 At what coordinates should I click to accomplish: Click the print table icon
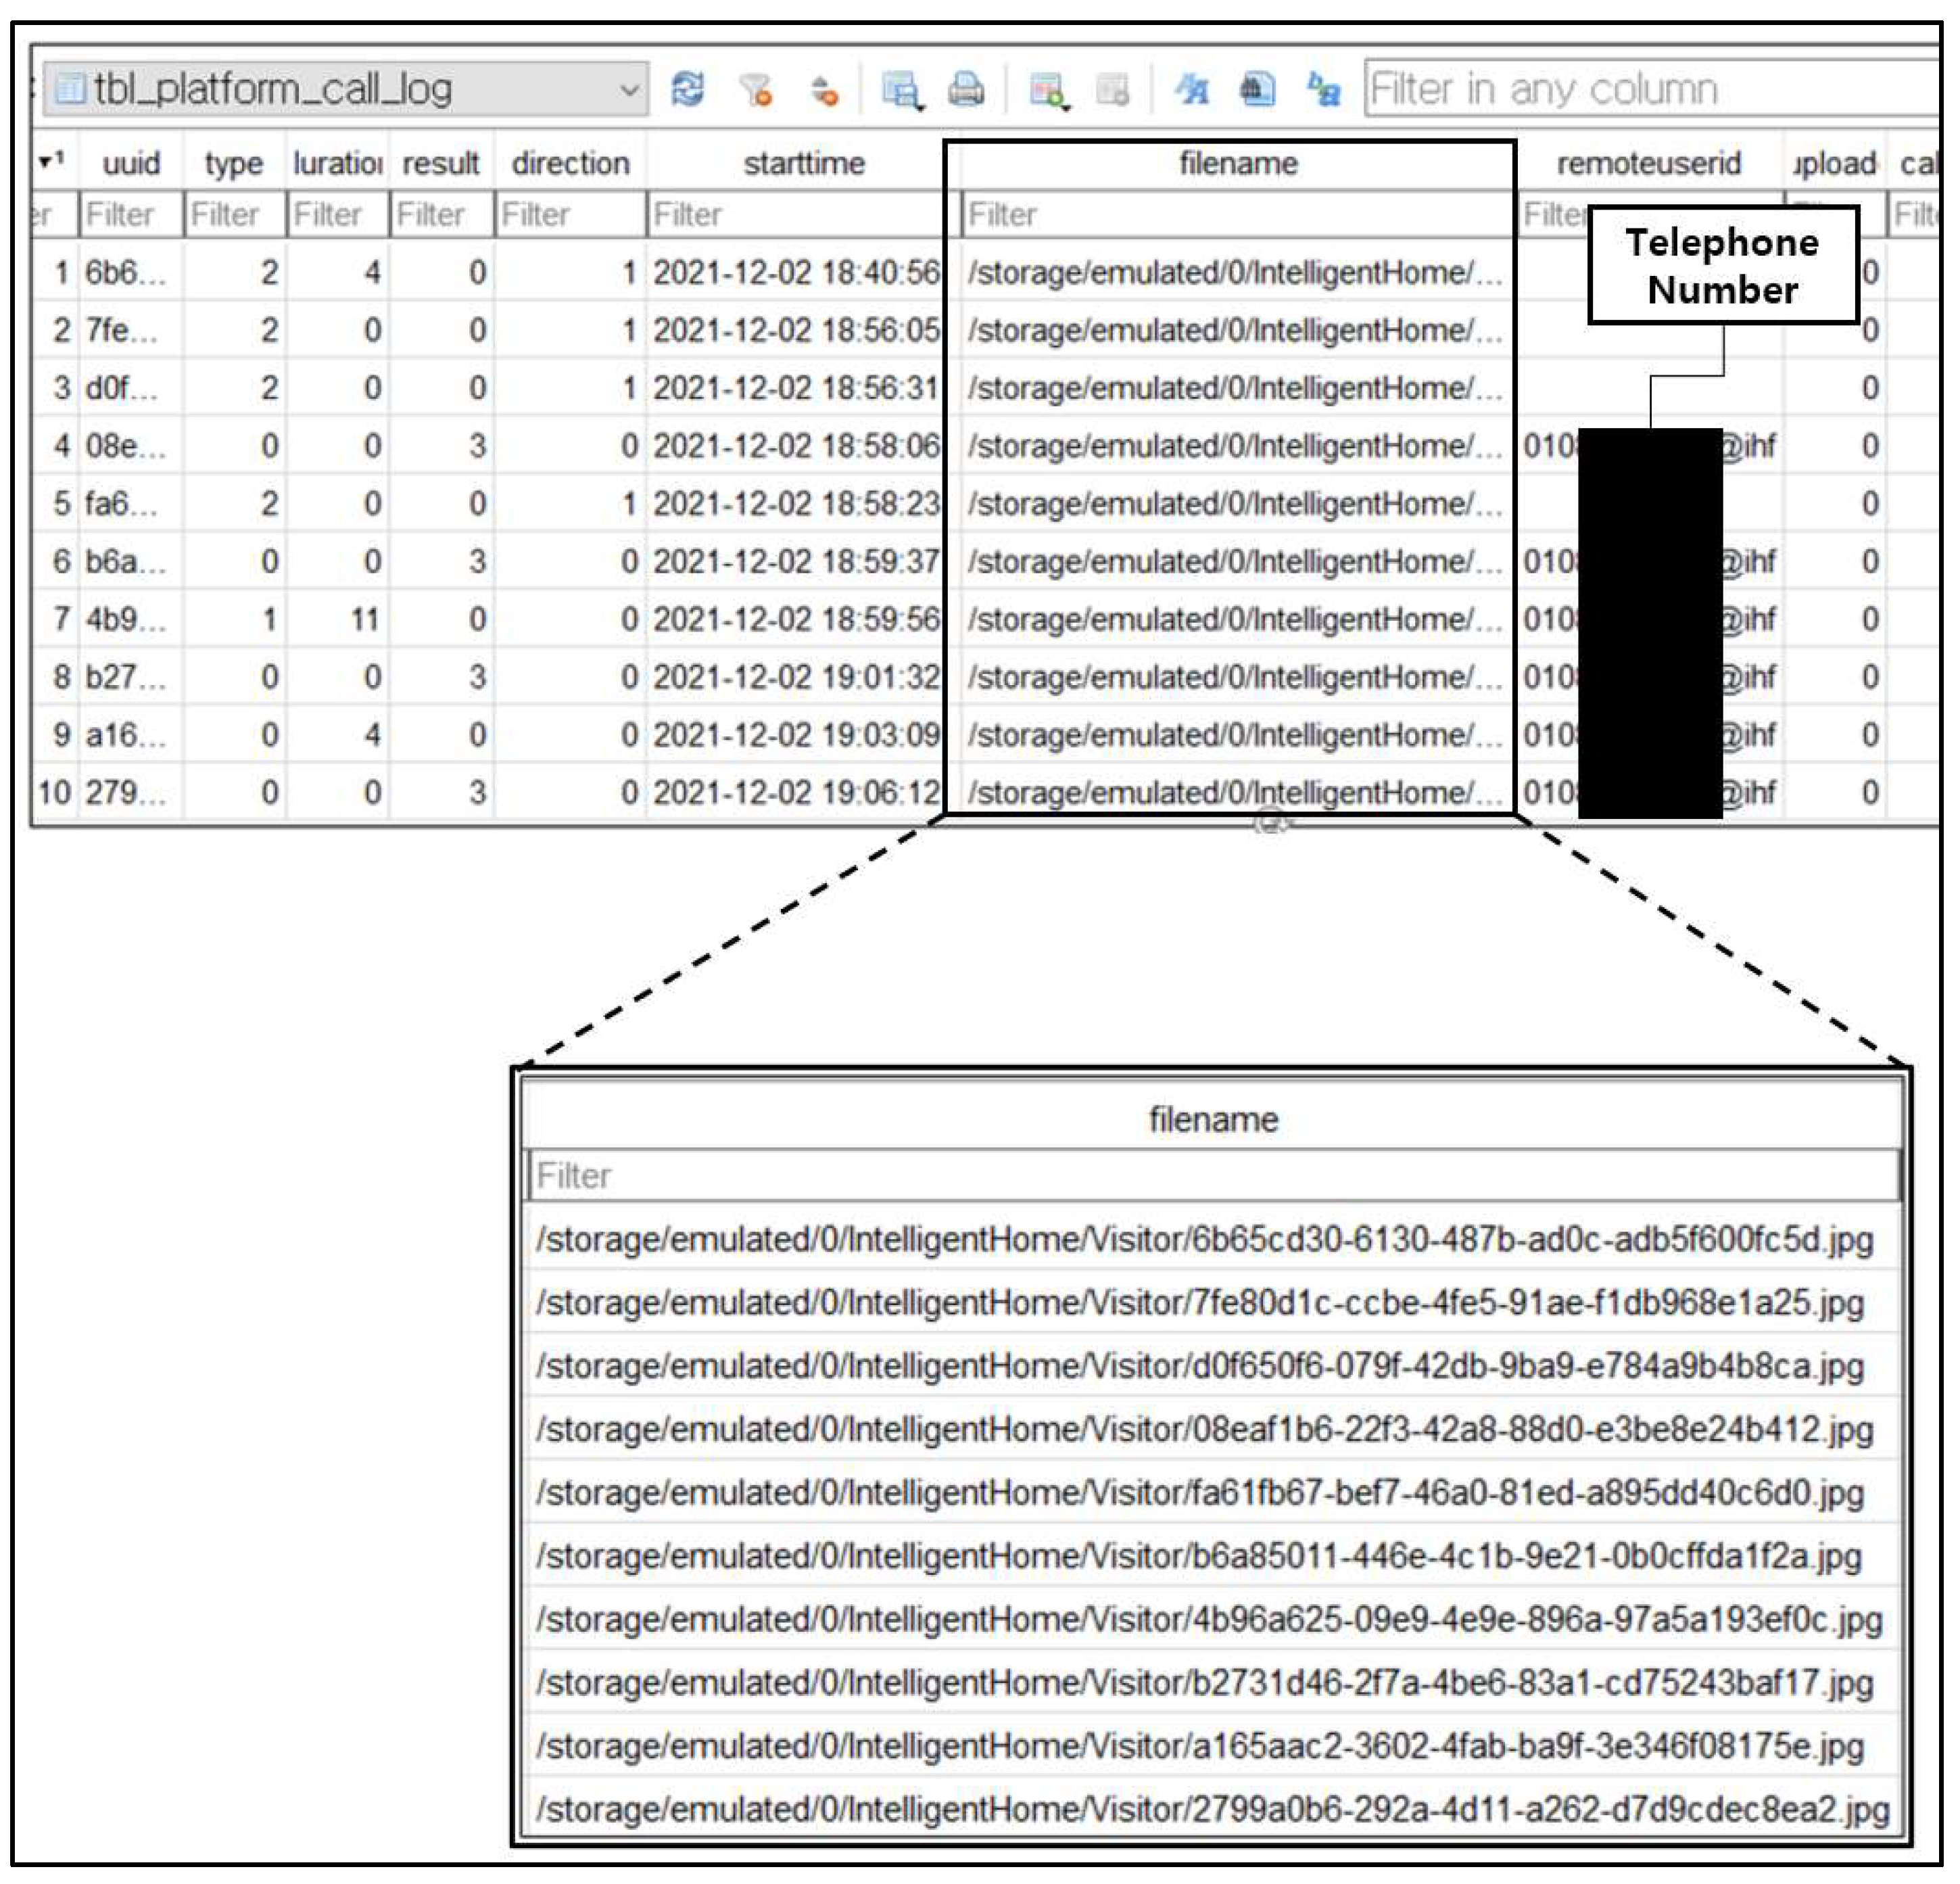tap(965, 90)
